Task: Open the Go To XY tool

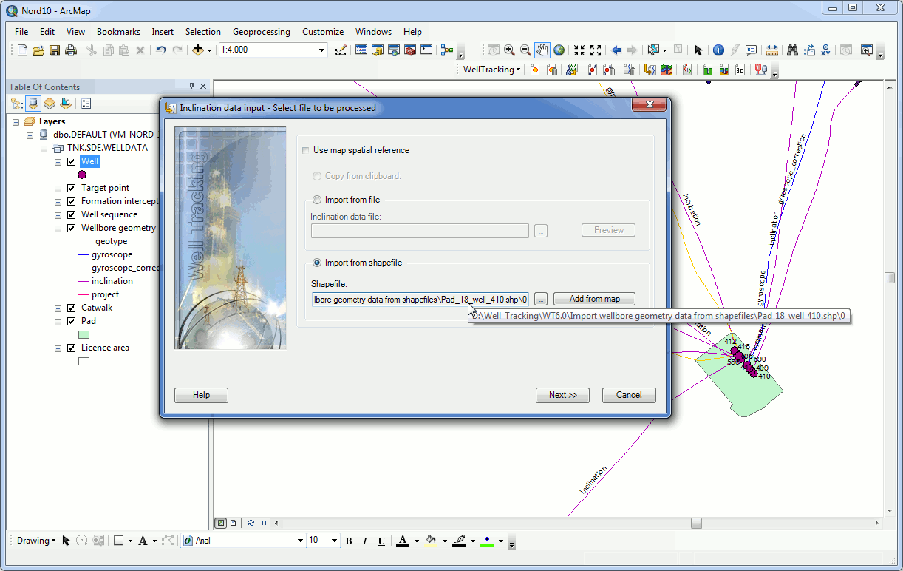Action: click(825, 50)
